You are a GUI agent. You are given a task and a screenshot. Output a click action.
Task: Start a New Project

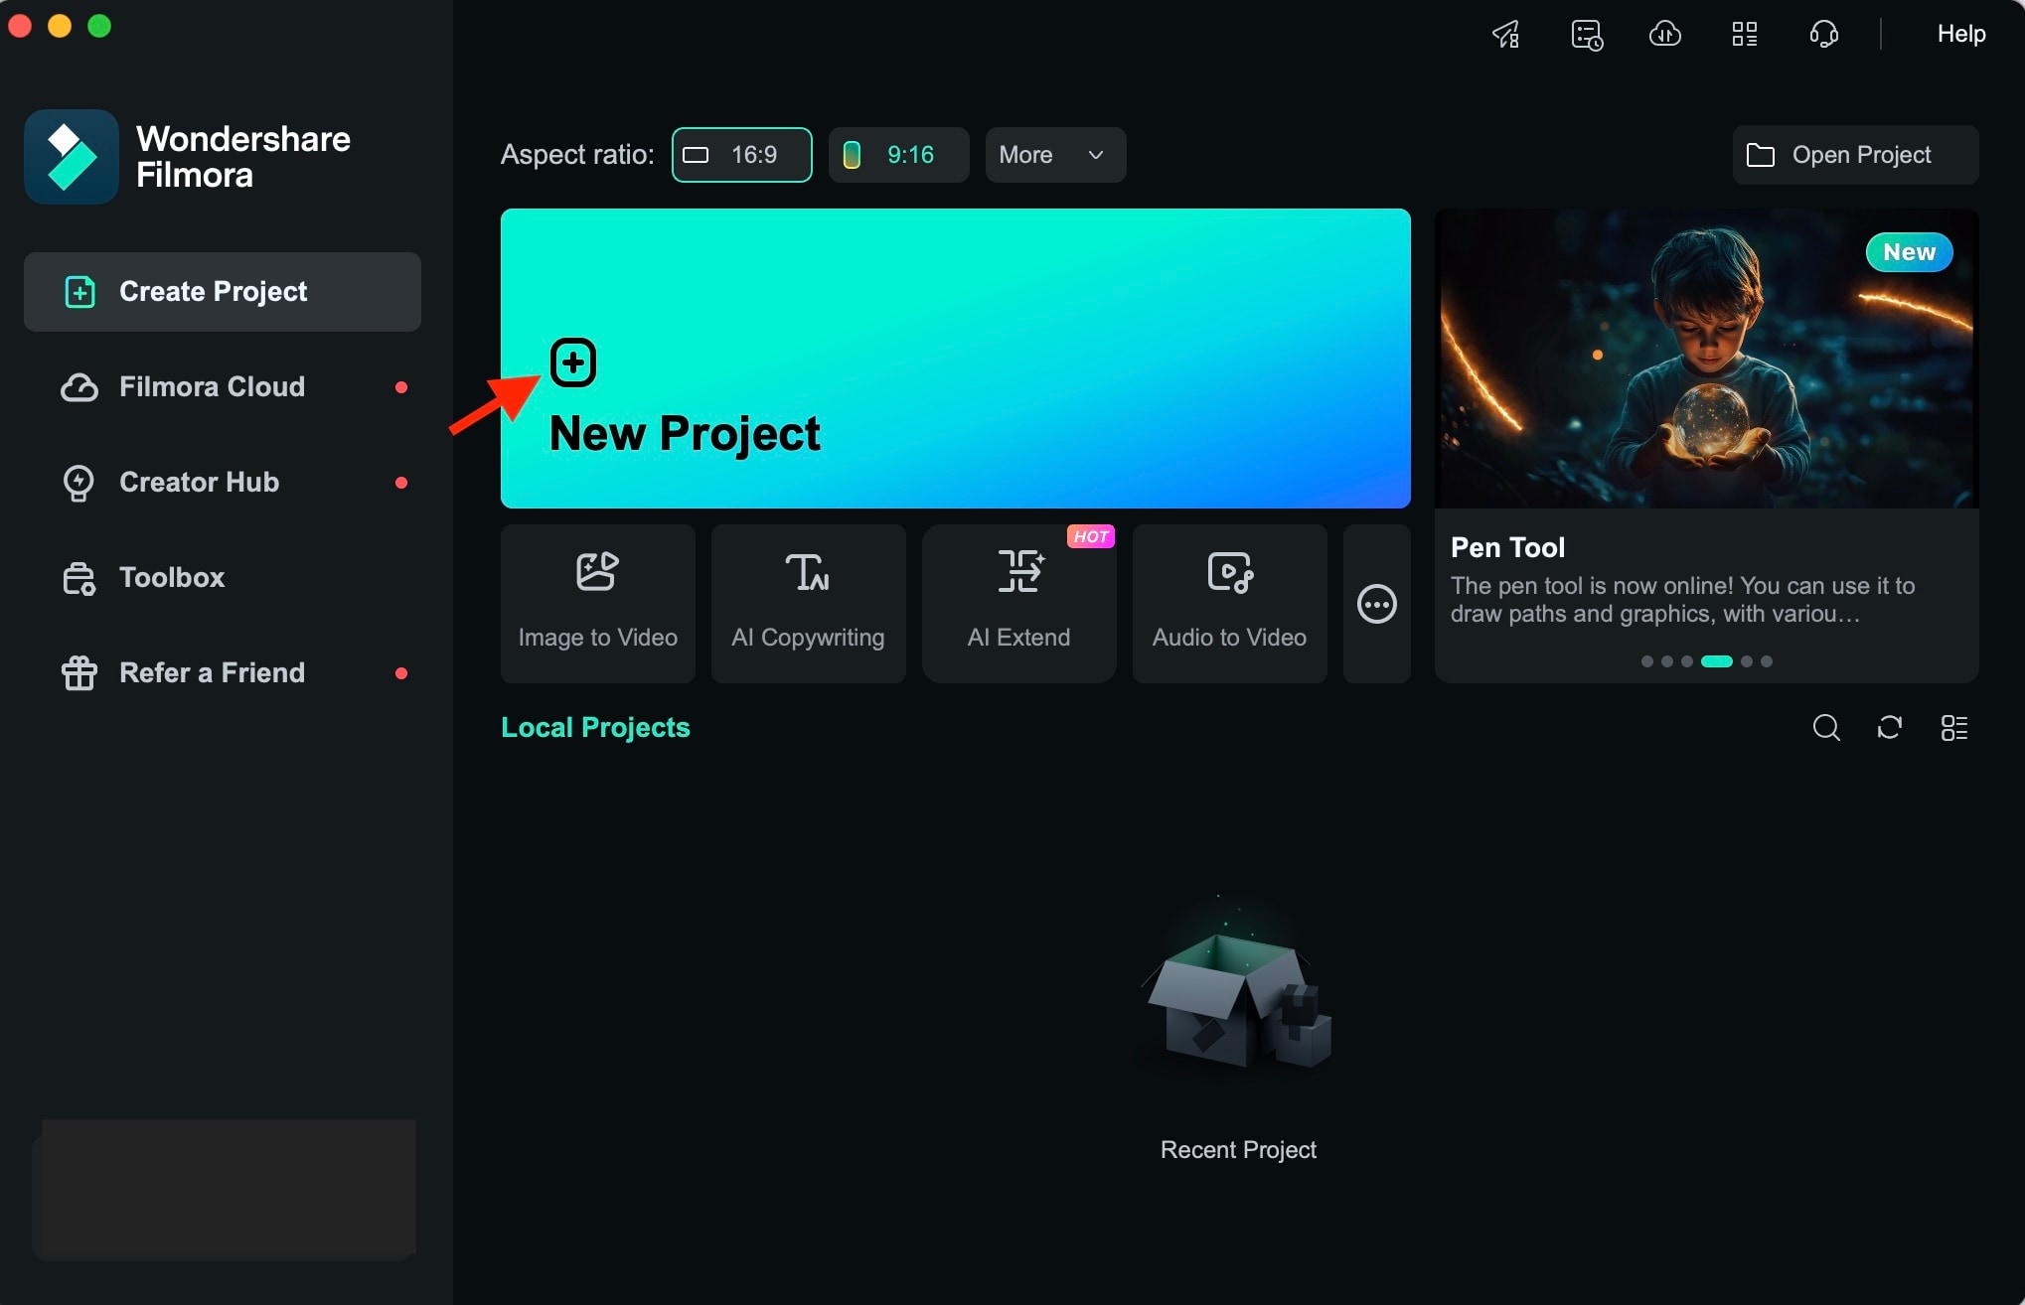pos(955,359)
